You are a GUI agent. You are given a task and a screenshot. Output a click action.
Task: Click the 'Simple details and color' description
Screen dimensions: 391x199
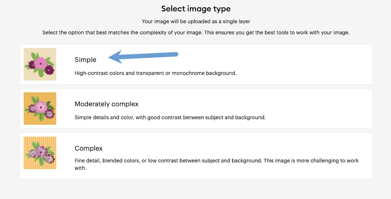point(170,117)
